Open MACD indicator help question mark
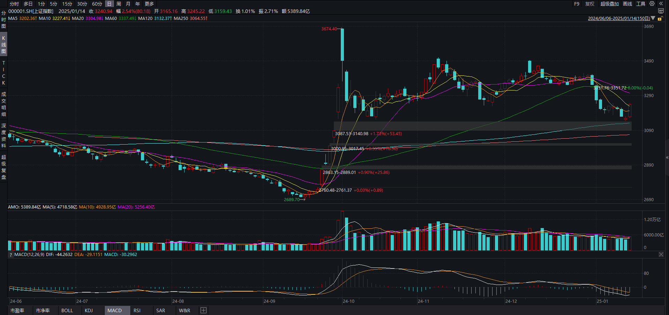The height and width of the screenshot is (315, 669). (11, 255)
